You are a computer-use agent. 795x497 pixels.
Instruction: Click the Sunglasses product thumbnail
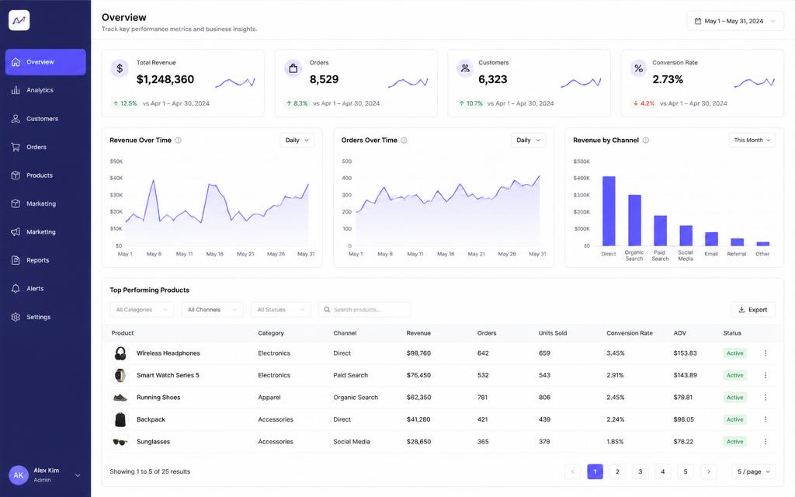(x=120, y=442)
